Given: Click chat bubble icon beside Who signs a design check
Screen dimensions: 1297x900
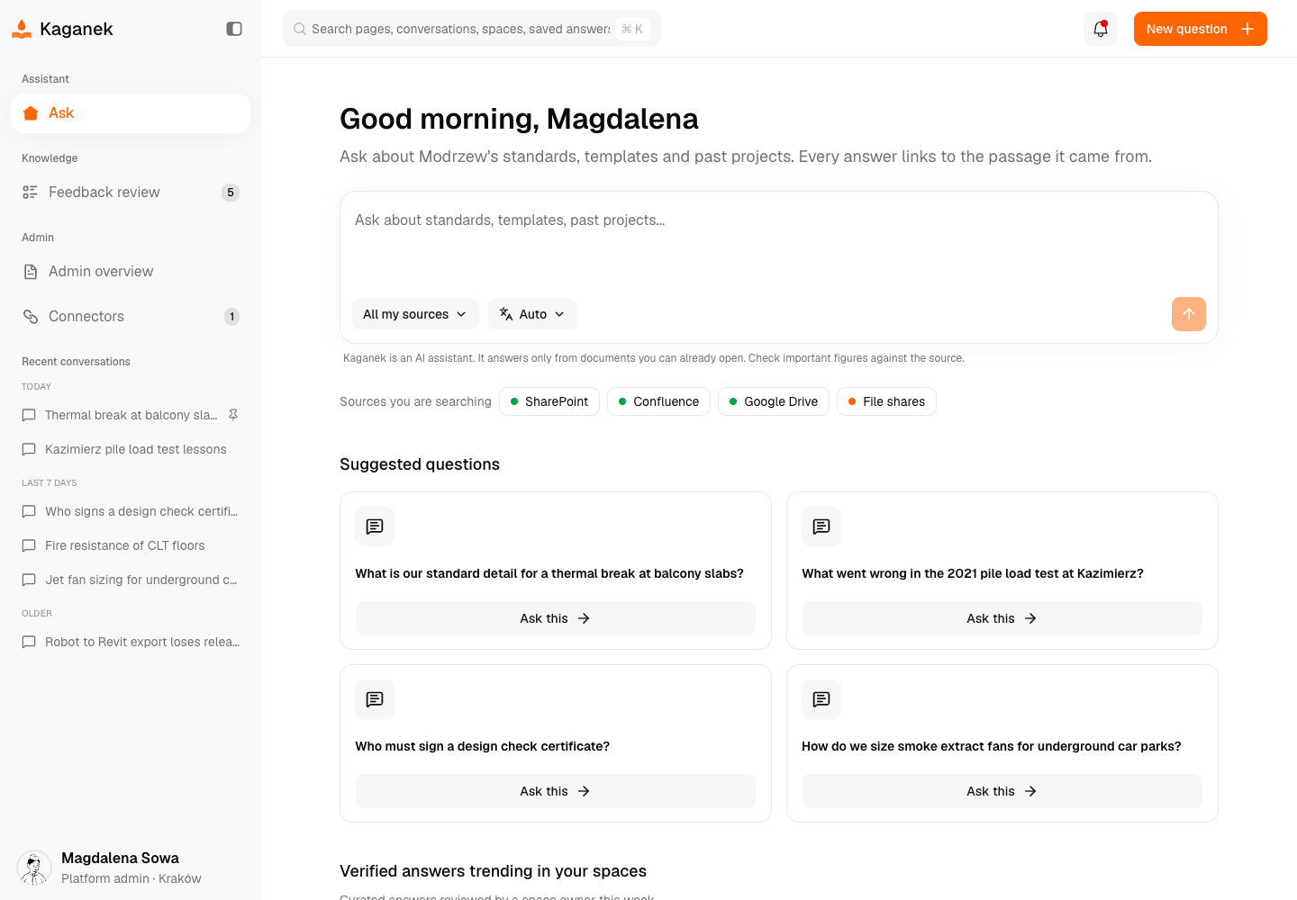Looking at the screenshot, I should [x=29, y=511].
